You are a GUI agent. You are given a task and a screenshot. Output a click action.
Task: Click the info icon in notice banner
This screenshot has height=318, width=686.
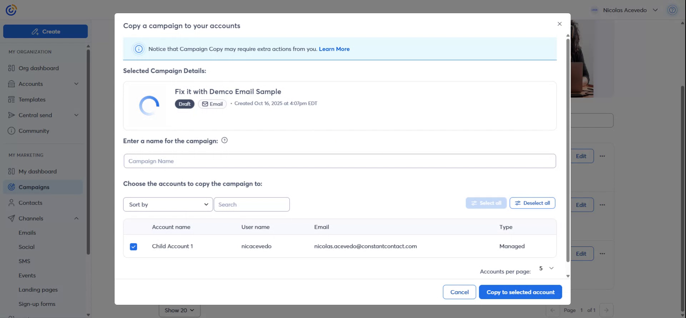click(139, 49)
